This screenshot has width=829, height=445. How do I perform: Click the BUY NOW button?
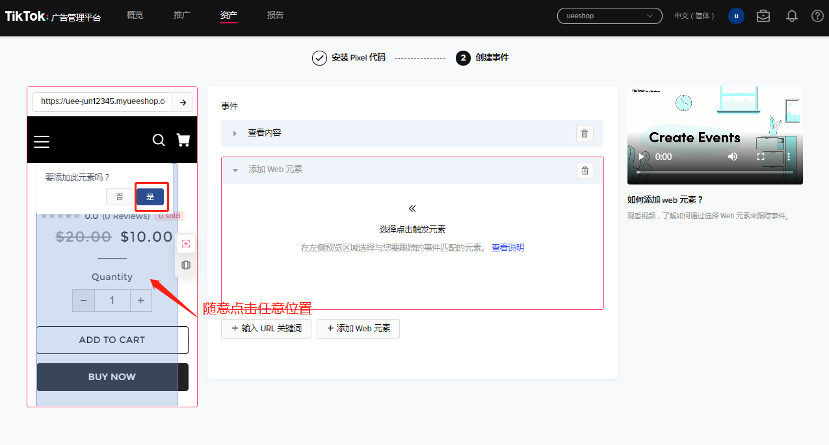point(112,377)
